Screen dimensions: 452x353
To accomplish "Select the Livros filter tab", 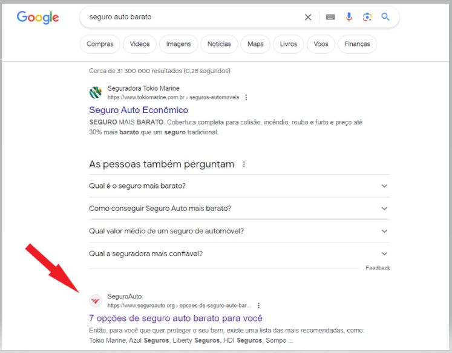I will coord(288,44).
